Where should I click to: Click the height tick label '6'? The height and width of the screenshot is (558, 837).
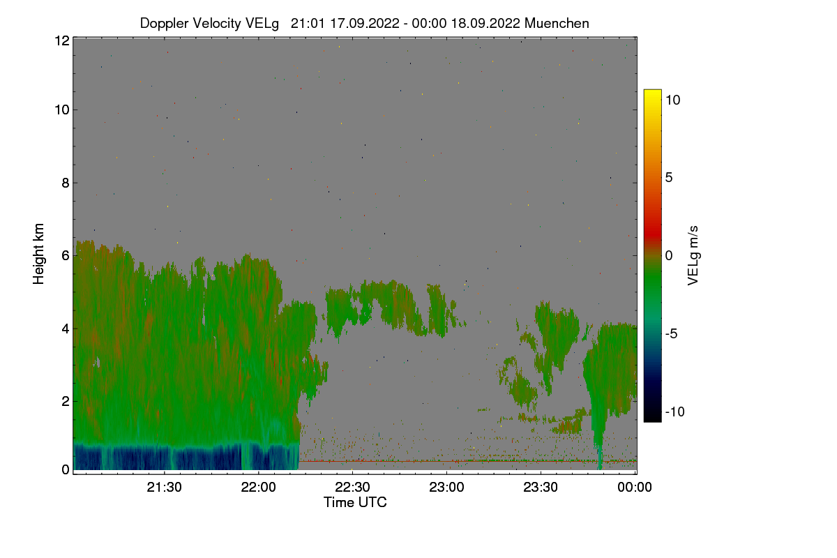click(66, 255)
